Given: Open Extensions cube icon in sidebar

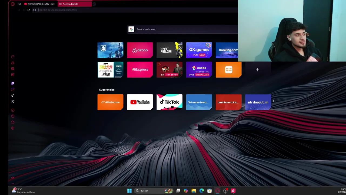Looking at the screenshot, I should coord(13,122).
